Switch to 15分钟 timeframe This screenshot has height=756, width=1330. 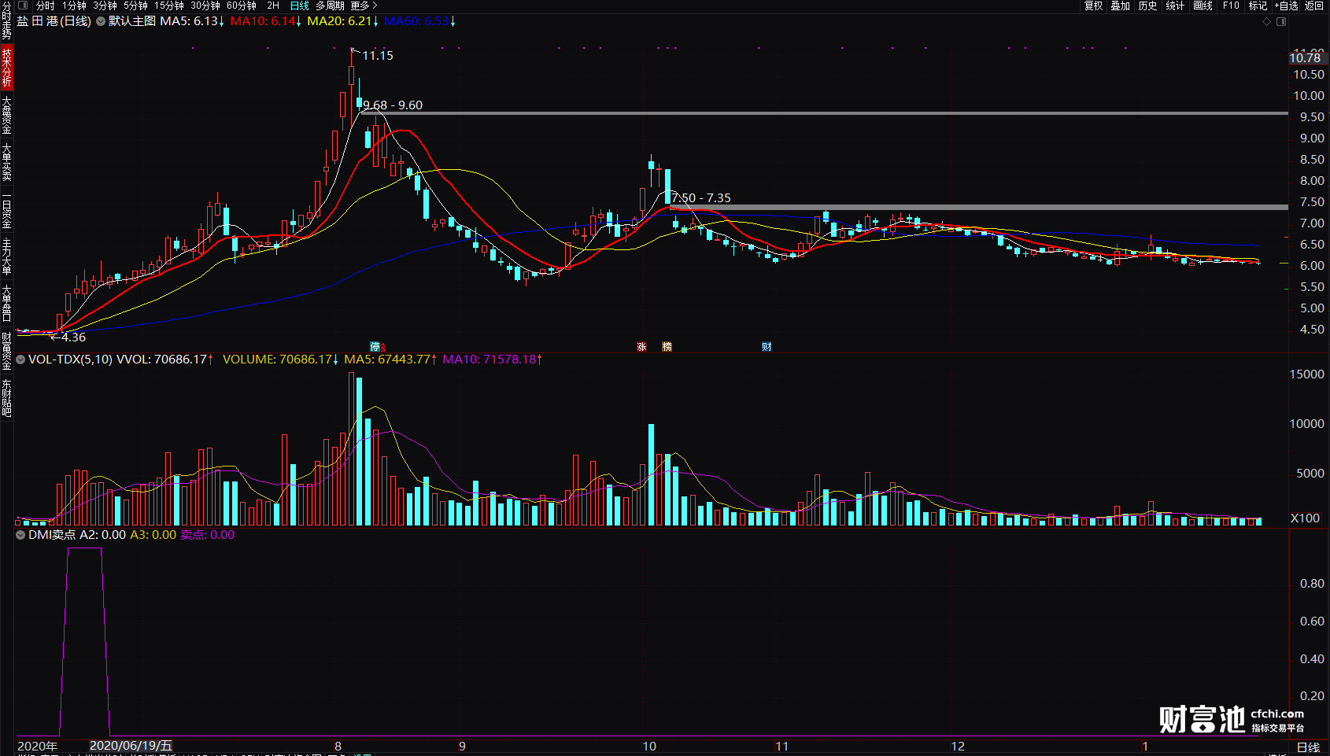click(169, 6)
